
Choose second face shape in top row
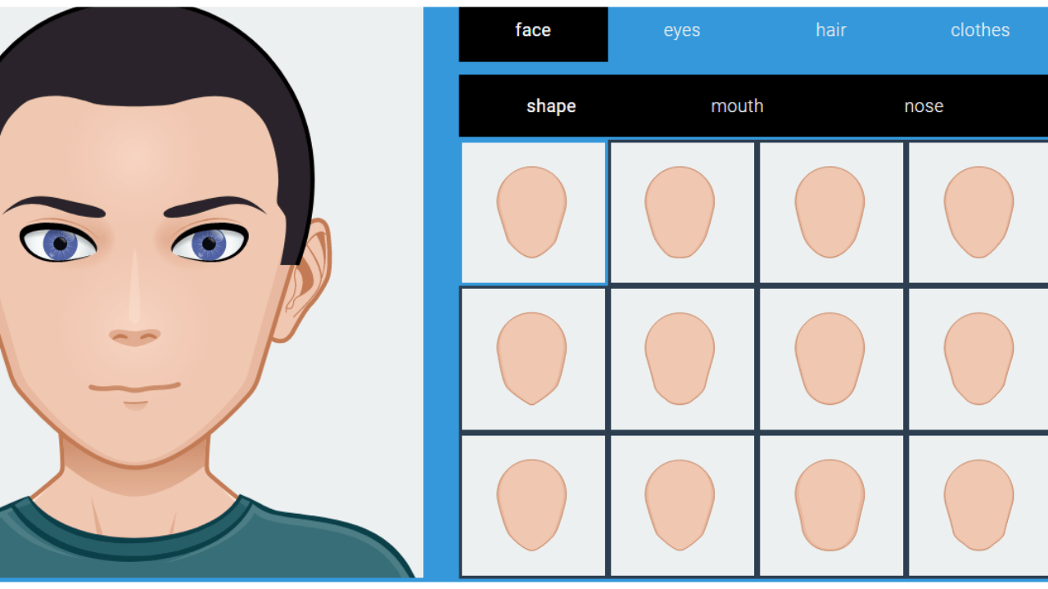click(x=681, y=213)
